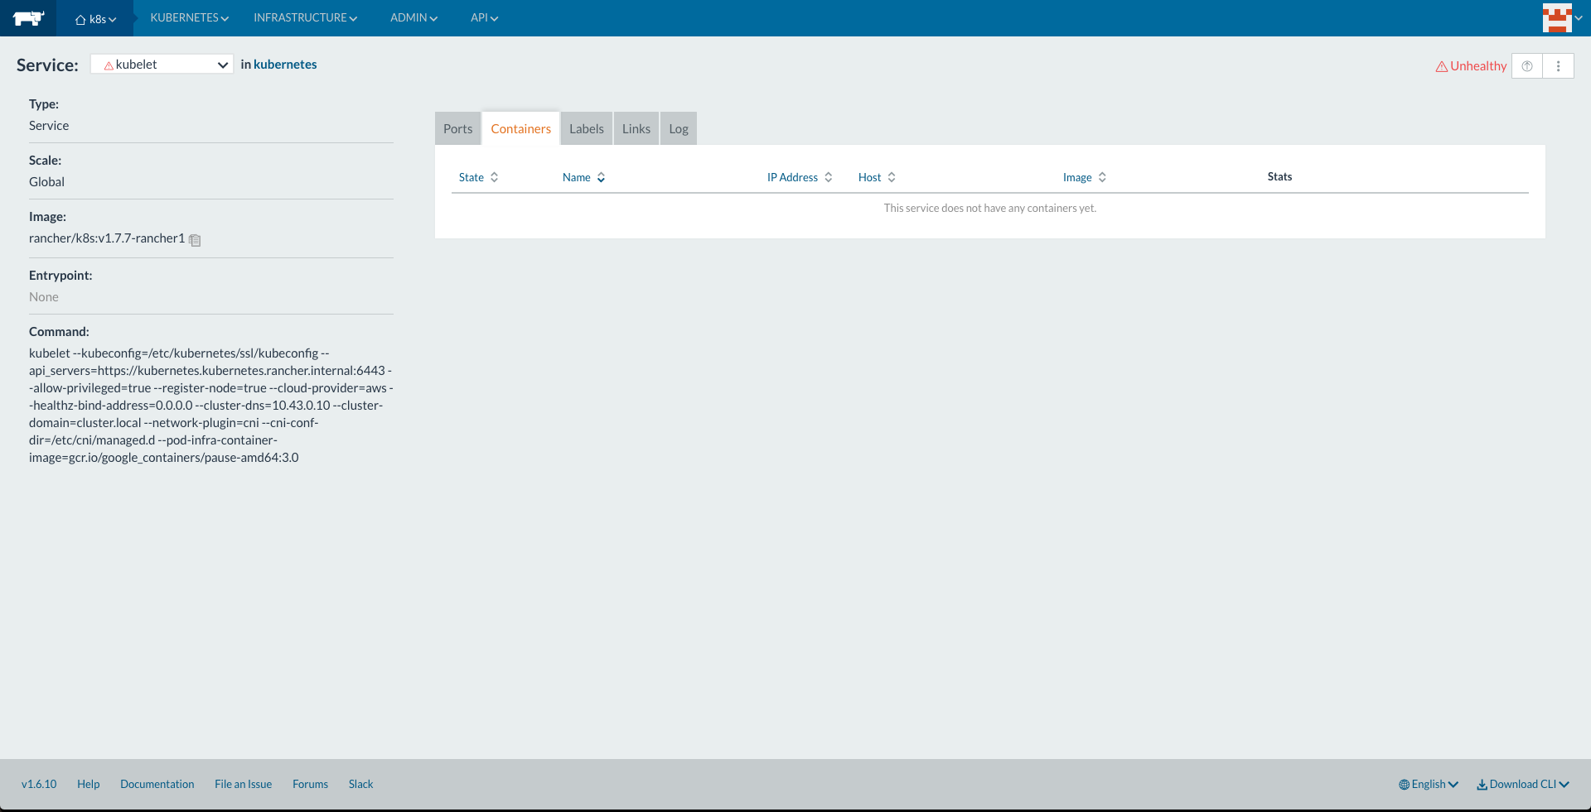Click the Rancher cow logo
The image size is (1591, 812).
[x=28, y=18]
